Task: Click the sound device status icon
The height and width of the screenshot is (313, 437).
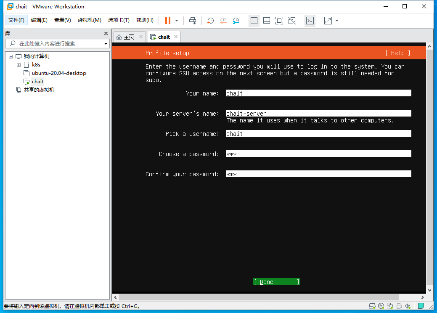Action: (x=407, y=306)
